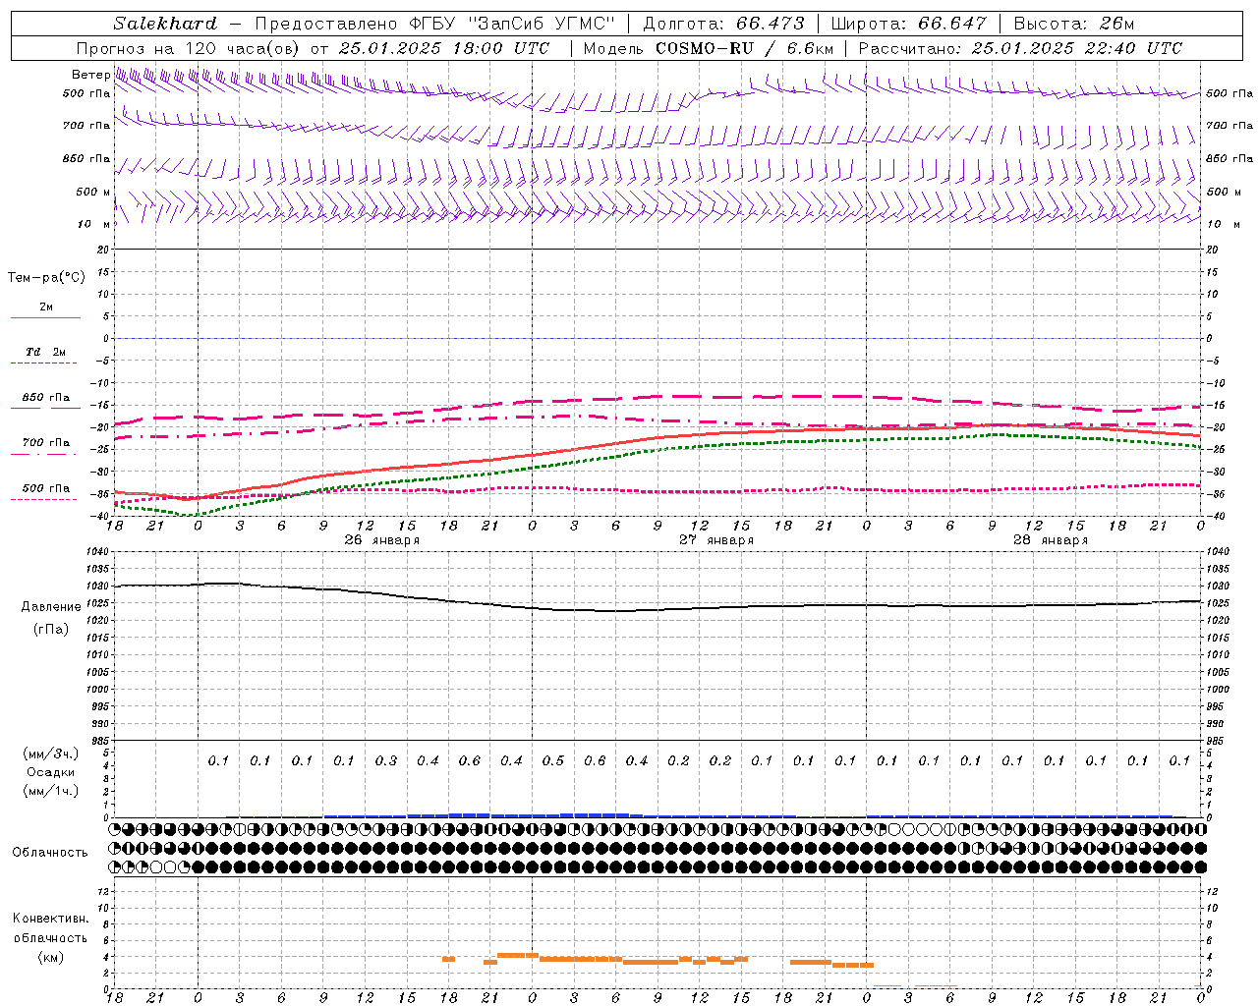The image size is (1258, 1006).
Task: Click the Облачность cloudiness label
Action: point(50,853)
